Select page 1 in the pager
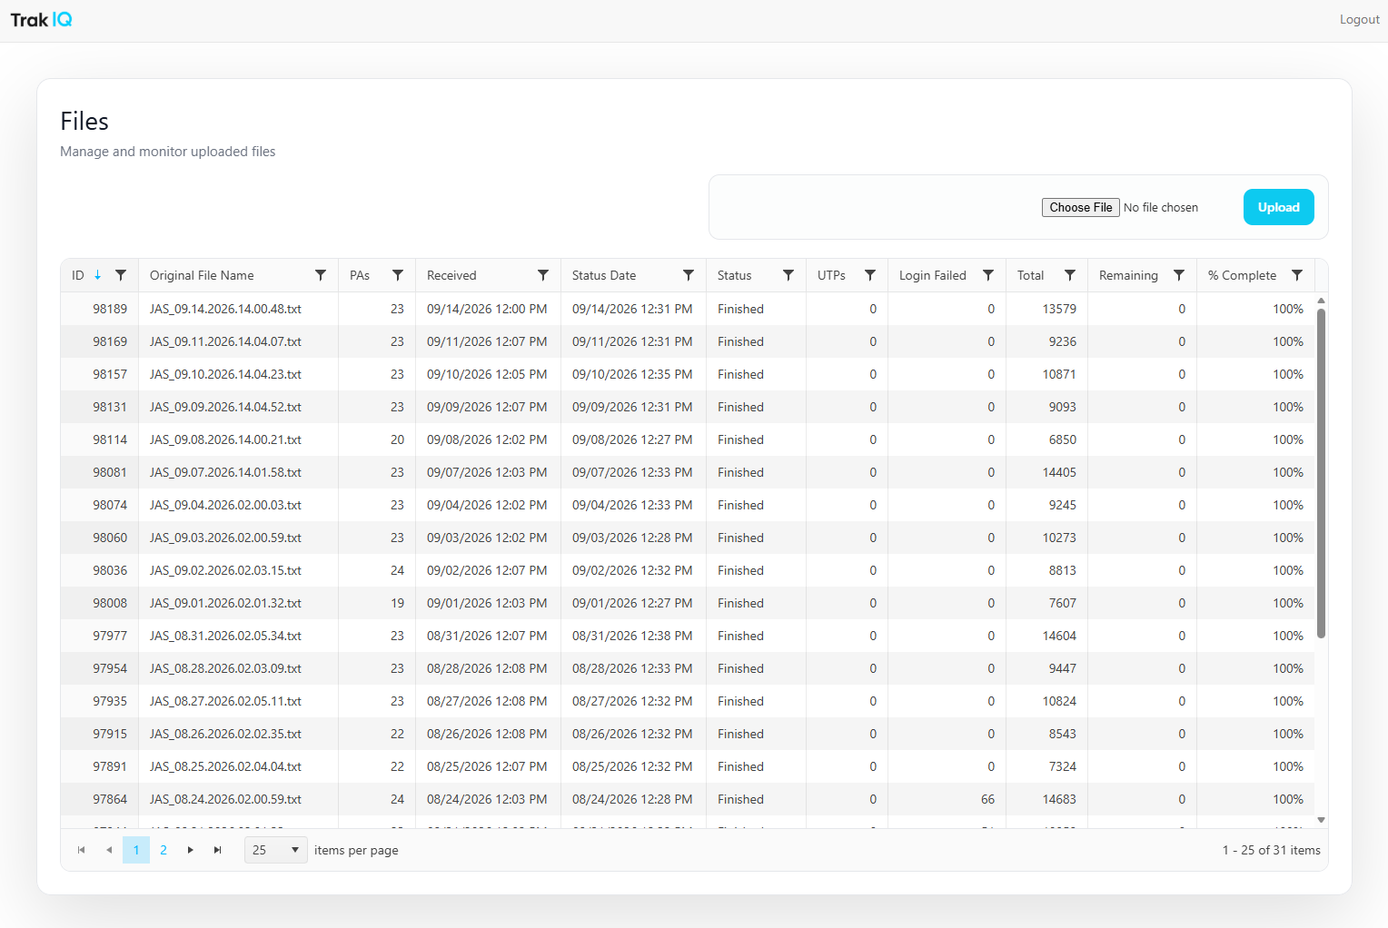 (136, 850)
